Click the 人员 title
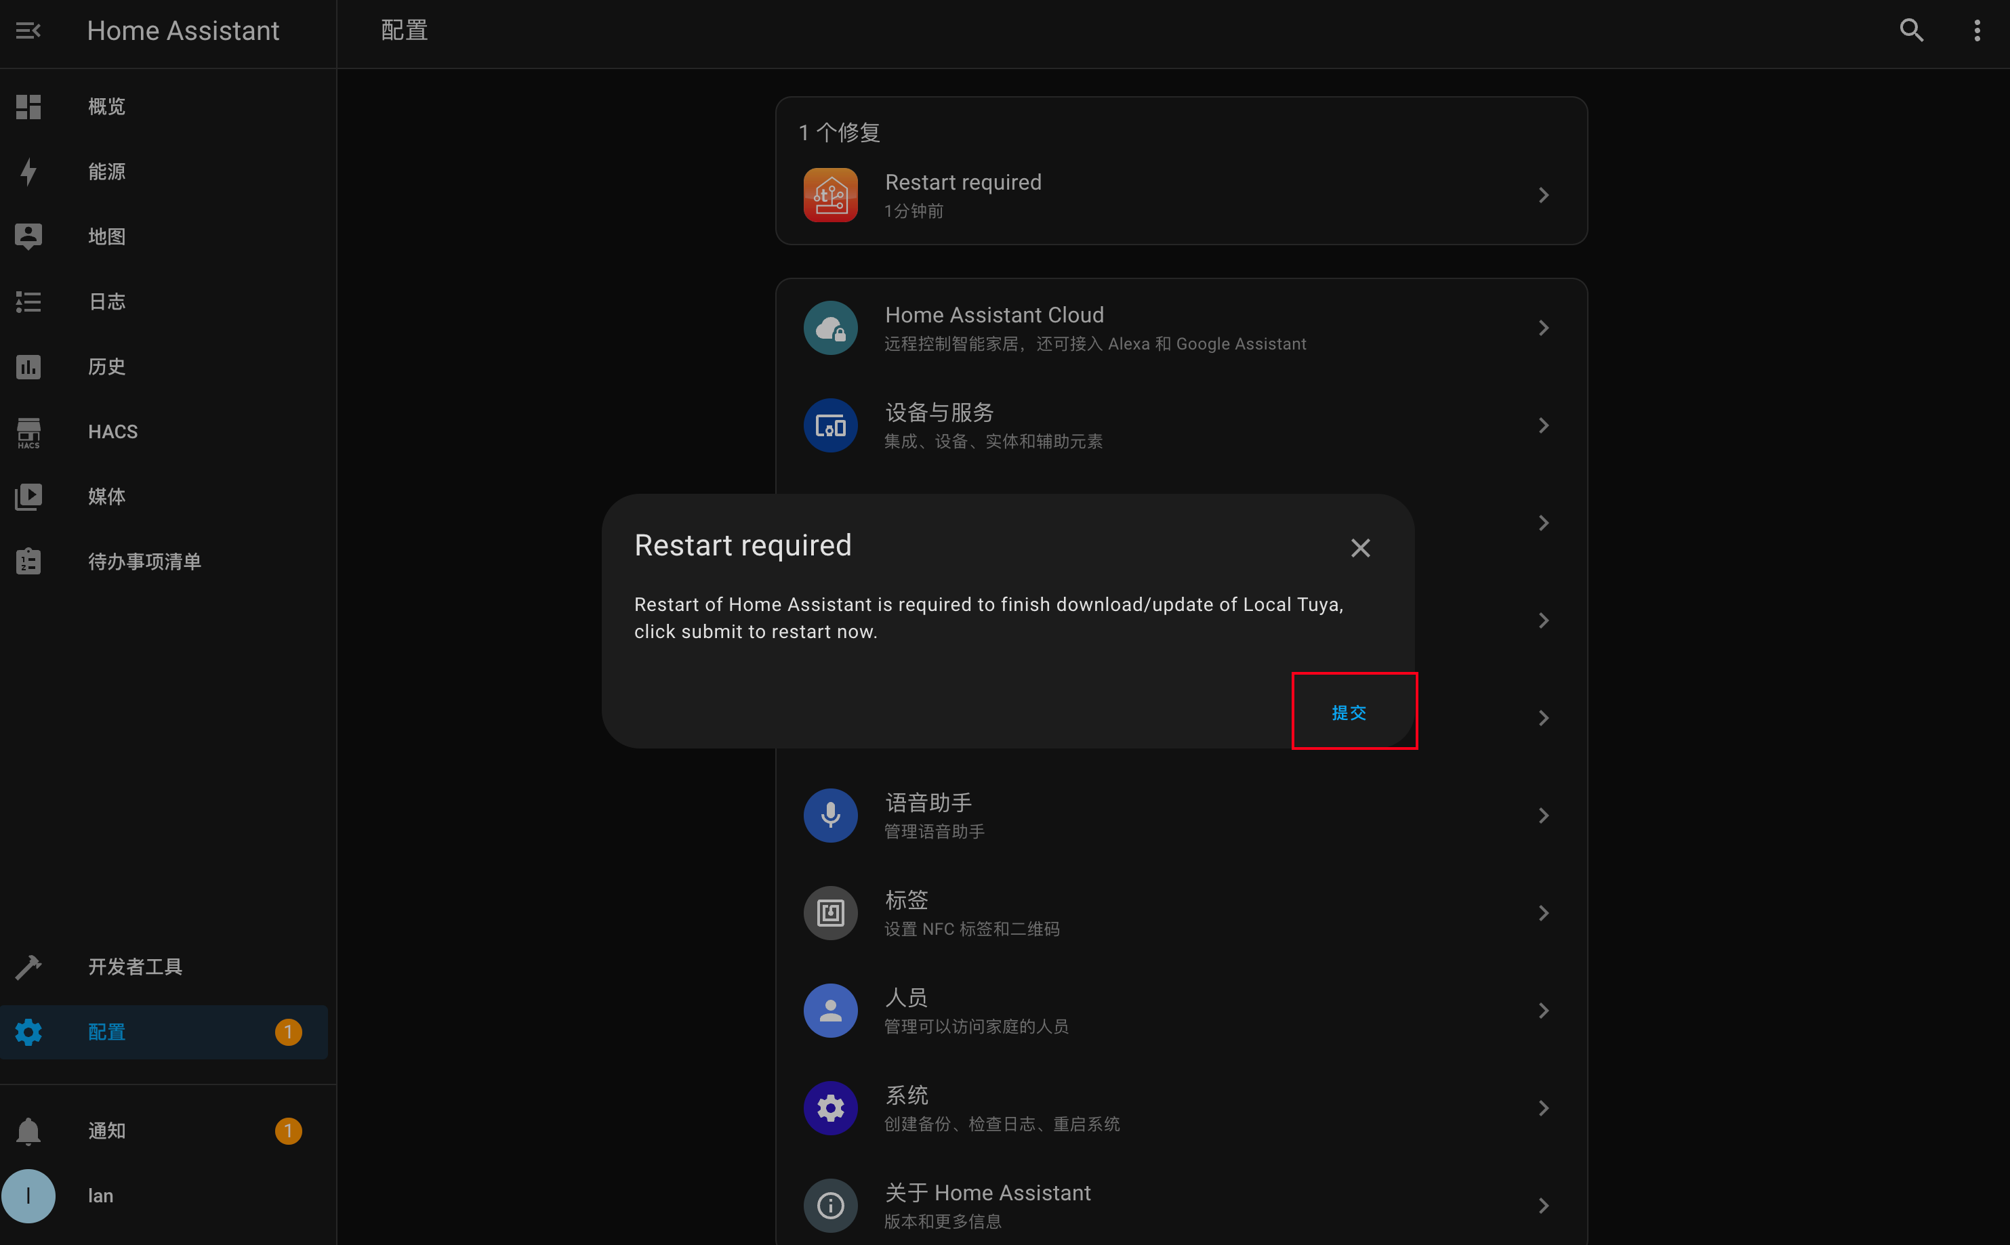 coord(906,997)
